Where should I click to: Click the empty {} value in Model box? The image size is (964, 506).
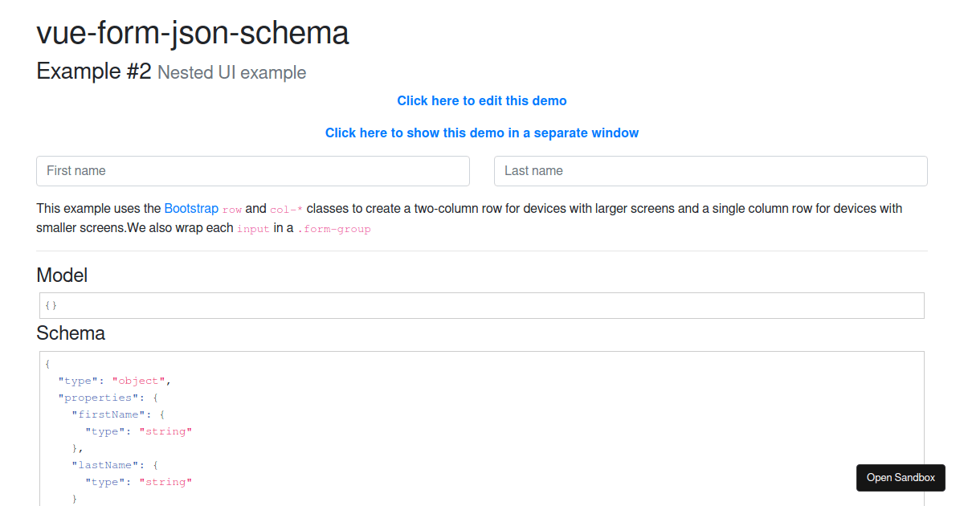pos(51,305)
